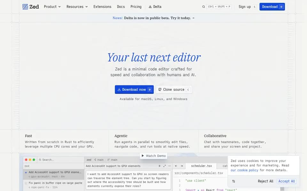The image size is (307, 191).
Task: Play the Watch Demo video
Action: (x=153, y=156)
